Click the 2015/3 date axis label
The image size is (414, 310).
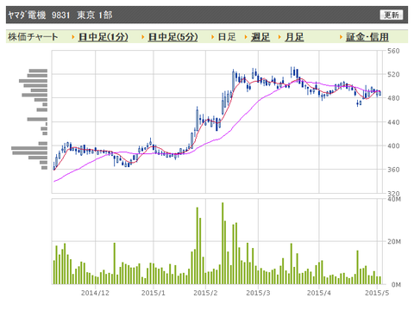tap(258, 293)
